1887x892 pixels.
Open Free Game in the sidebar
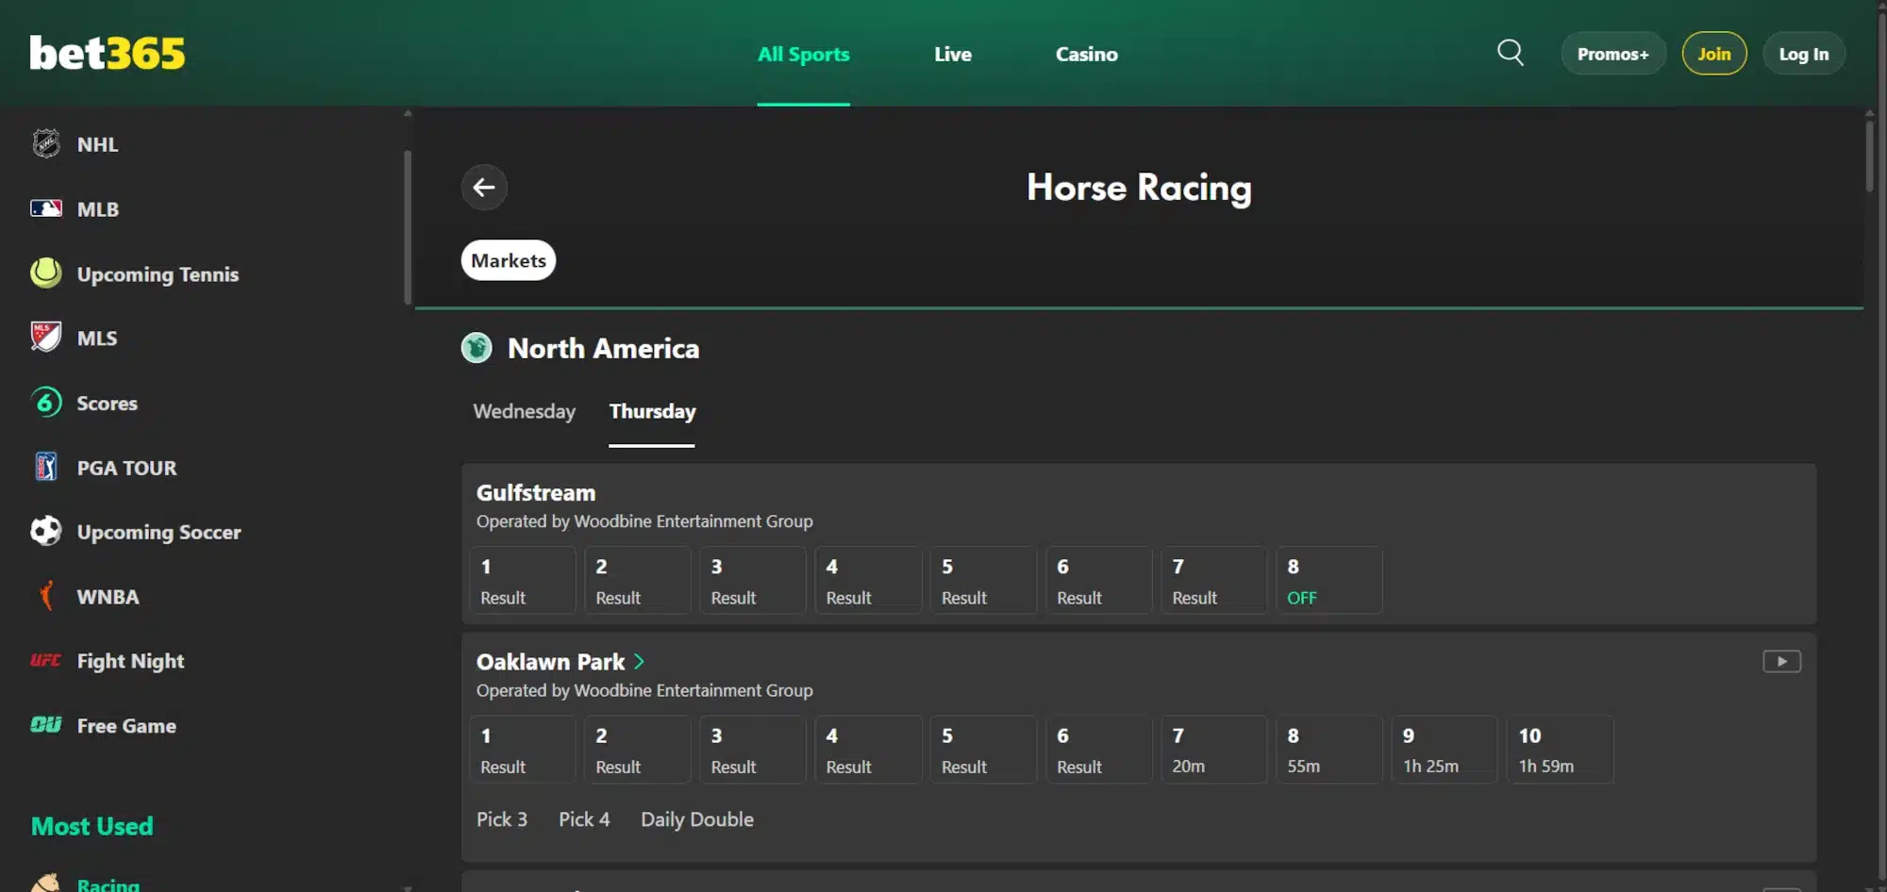pyautogui.click(x=126, y=726)
